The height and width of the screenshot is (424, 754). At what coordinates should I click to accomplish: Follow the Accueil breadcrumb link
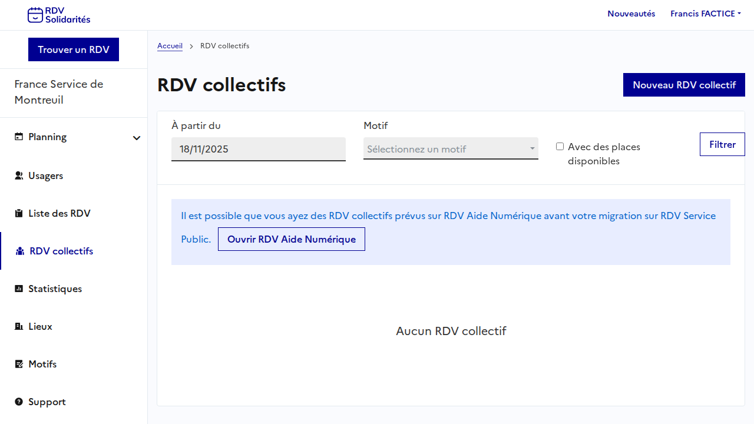coord(170,46)
